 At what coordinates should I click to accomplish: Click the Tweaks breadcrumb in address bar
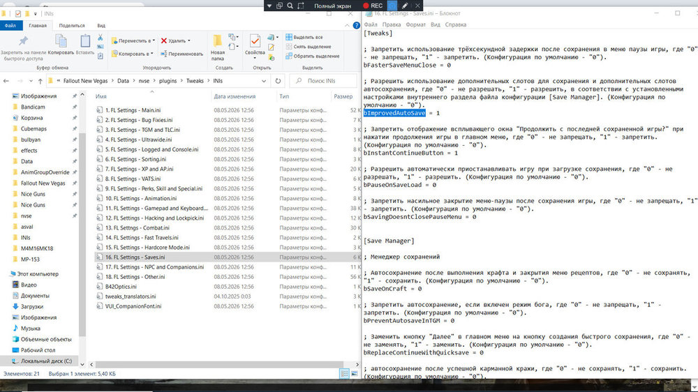click(195, 81)
